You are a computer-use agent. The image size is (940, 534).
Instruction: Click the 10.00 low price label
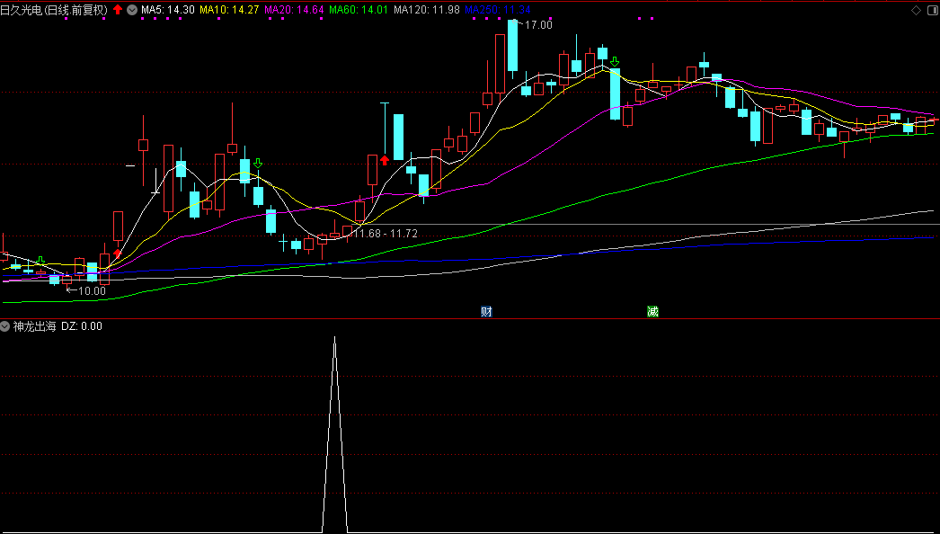click(x=92, y=291)
